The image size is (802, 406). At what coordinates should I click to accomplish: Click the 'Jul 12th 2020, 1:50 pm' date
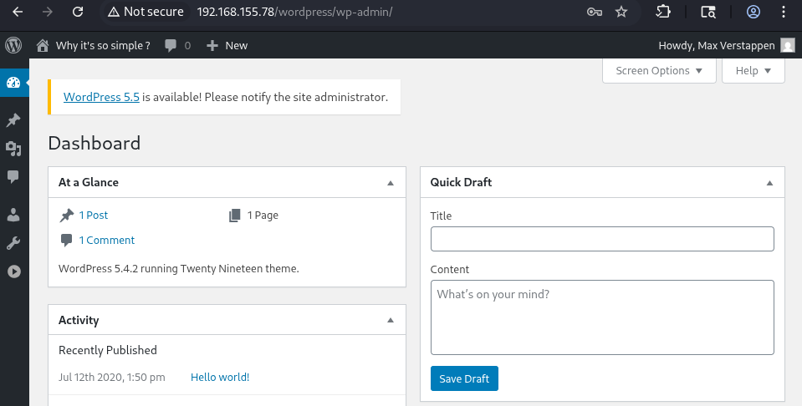point(112,377)
